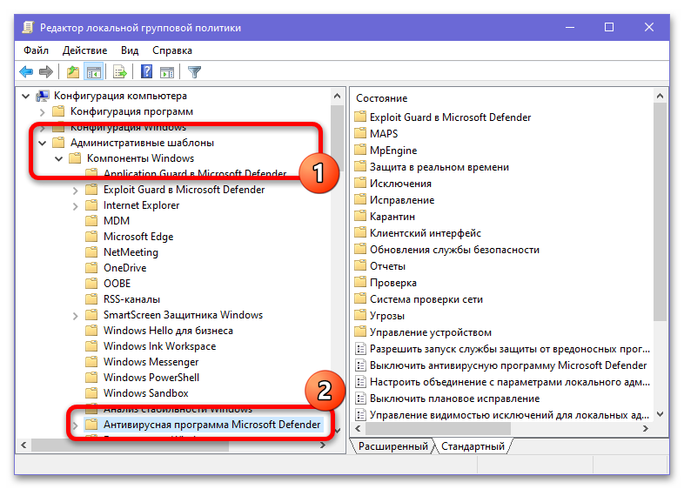684x489 pixels.
Task: Open the Вид menu
Action: pos(130,50)
